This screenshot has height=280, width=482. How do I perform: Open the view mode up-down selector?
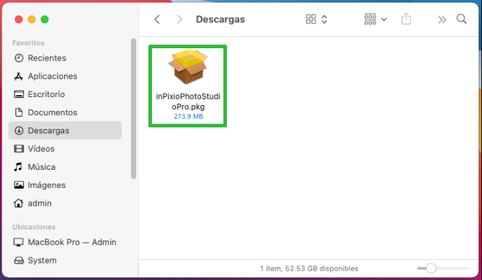coord(324,19)
